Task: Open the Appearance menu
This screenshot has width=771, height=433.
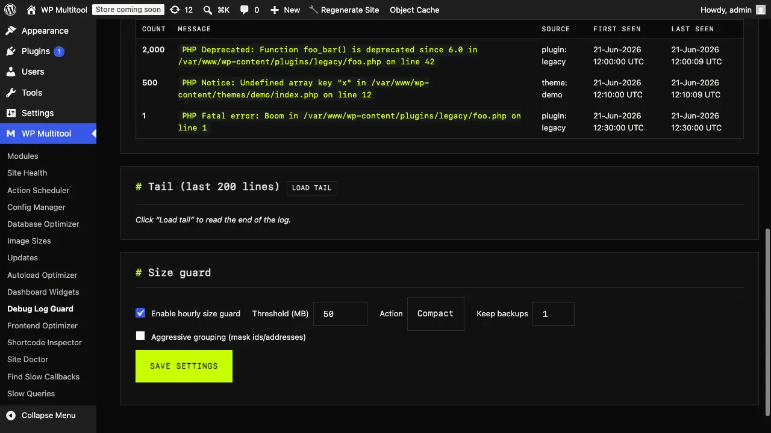Action: 48,31
